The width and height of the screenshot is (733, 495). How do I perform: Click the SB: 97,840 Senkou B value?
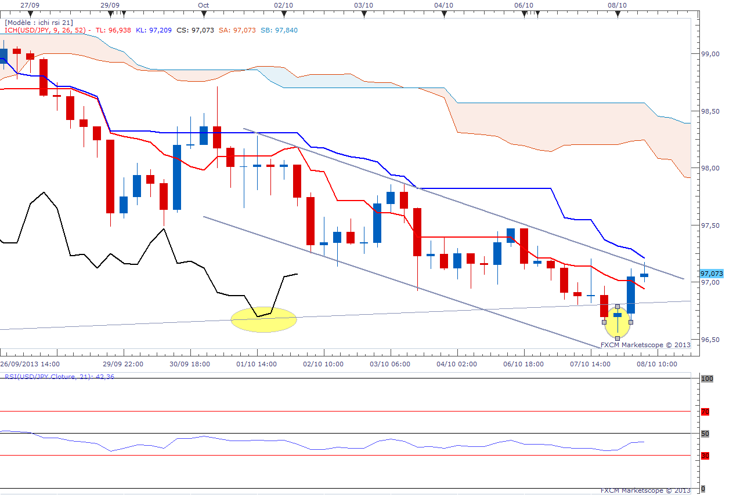(280, 30)
